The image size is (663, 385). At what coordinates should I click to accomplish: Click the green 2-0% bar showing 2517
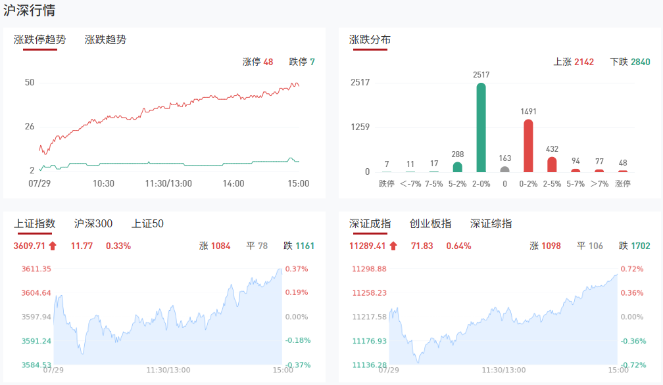point(481,127)
